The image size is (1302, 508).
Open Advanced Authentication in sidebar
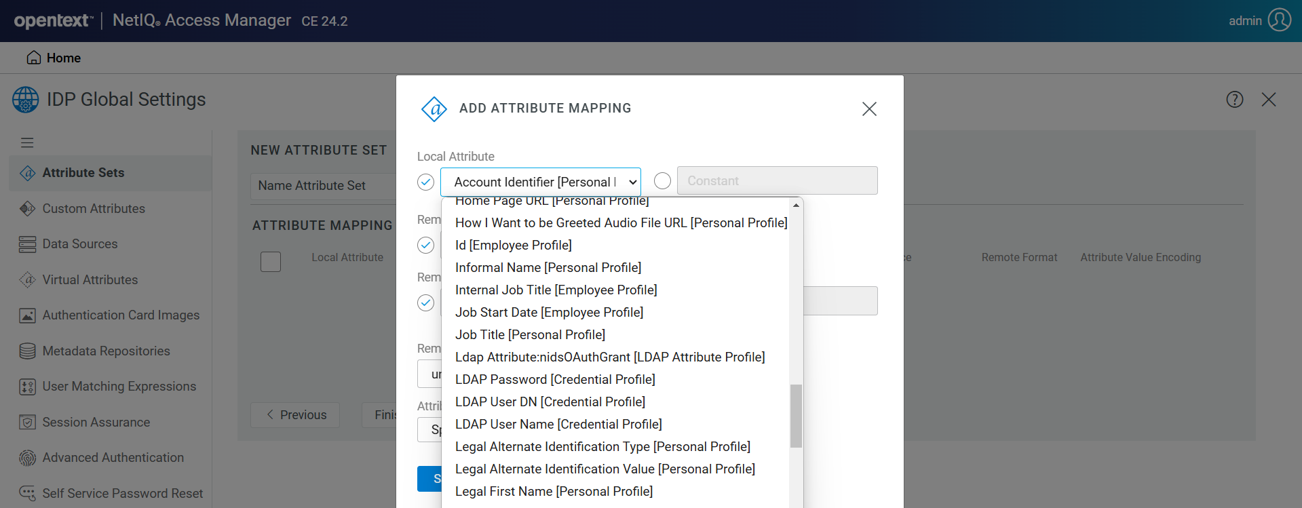113,458
